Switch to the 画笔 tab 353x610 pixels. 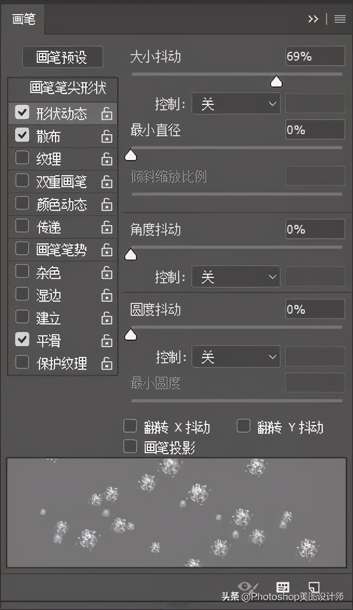[x=23, y=19]
